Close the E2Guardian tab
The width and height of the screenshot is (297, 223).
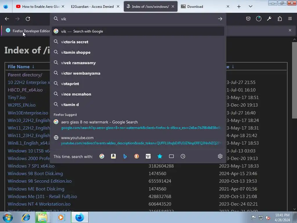coord(118,6)
